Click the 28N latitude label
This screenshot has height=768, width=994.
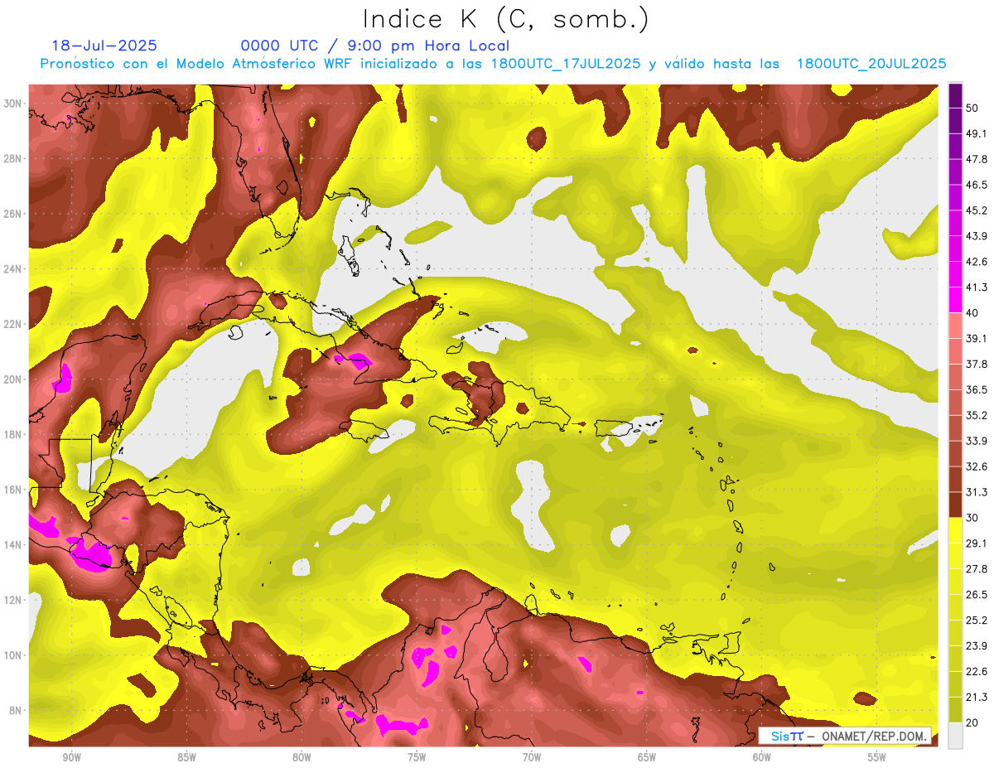click(12, 158)
